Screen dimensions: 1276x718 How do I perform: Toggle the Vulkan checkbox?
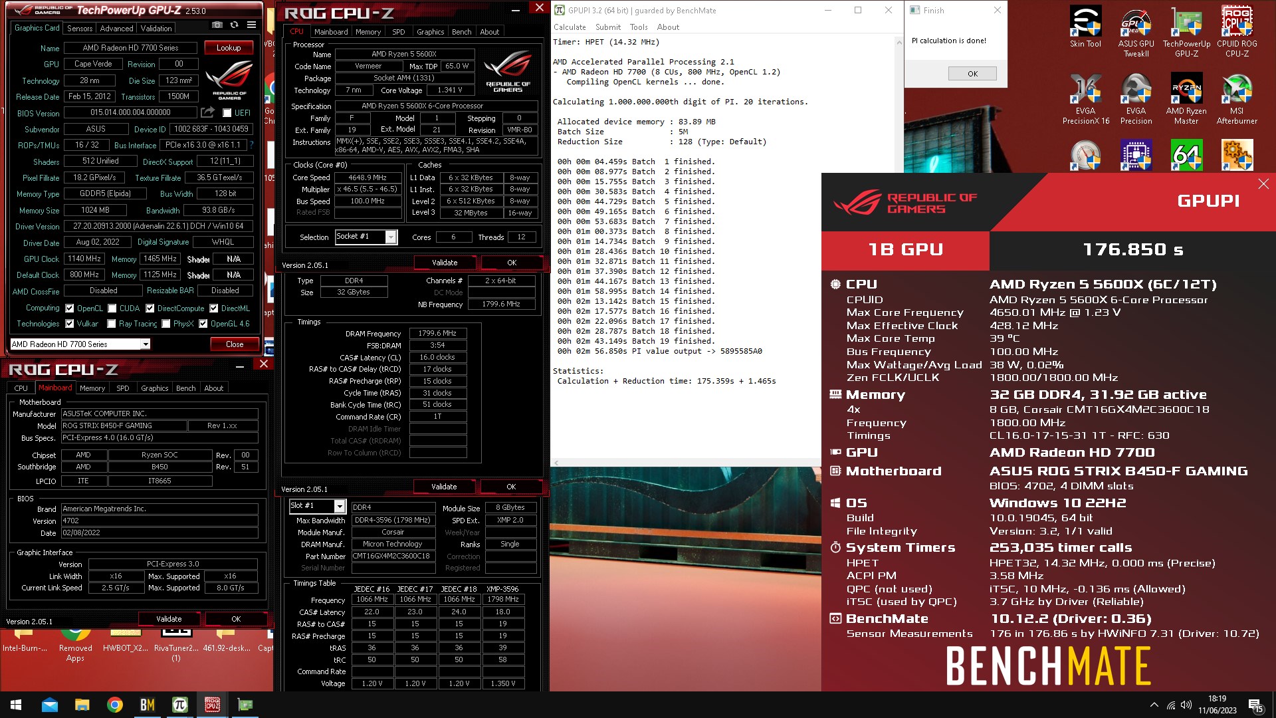point(69,324)
